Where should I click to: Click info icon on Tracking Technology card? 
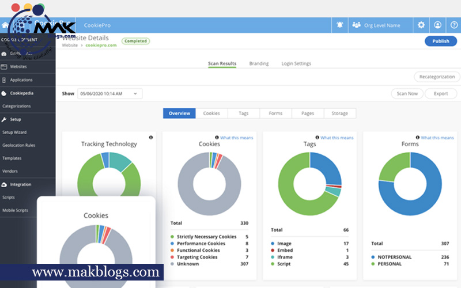[151, 137]
